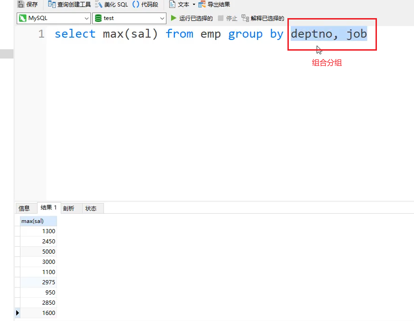Click the group keyword in editor
This screenshot has width=414, height=321.
pyautogui.click(x=245, y=34)
